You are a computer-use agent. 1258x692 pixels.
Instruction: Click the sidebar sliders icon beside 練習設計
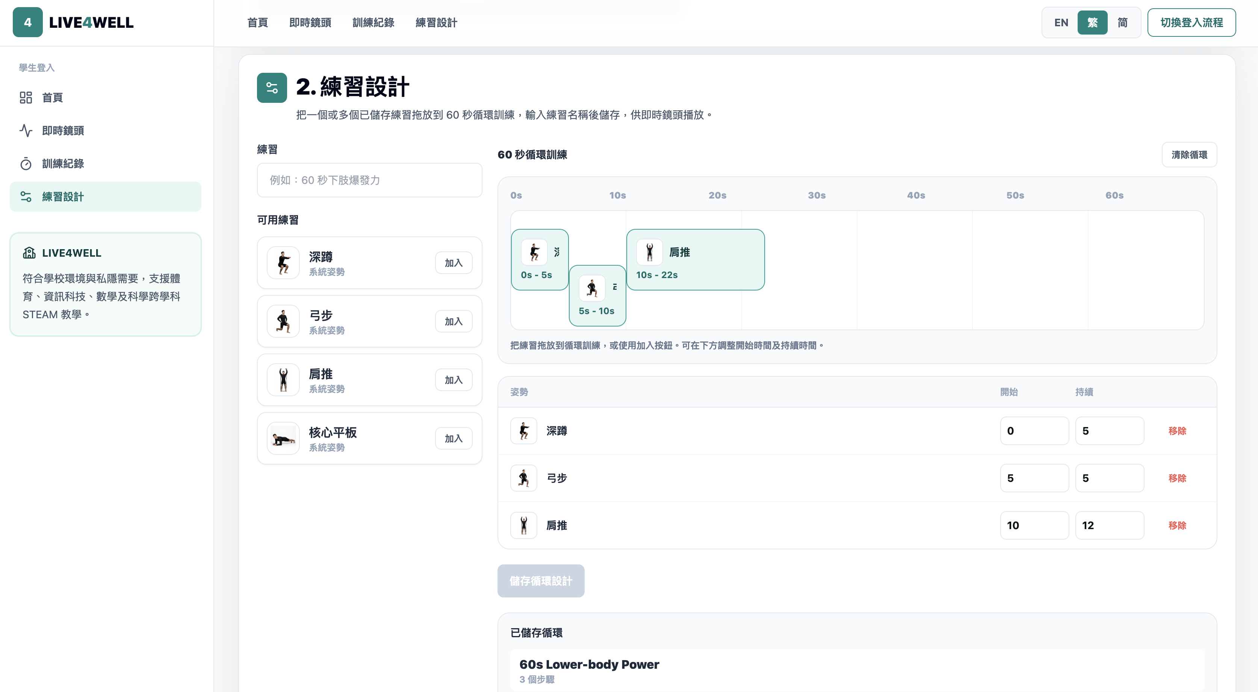pyautogui.click(x=26, y=197)
